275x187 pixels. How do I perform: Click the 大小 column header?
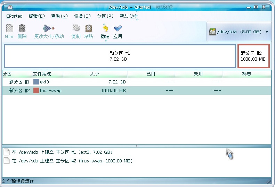pyautogui.click(x=95, y=74)
